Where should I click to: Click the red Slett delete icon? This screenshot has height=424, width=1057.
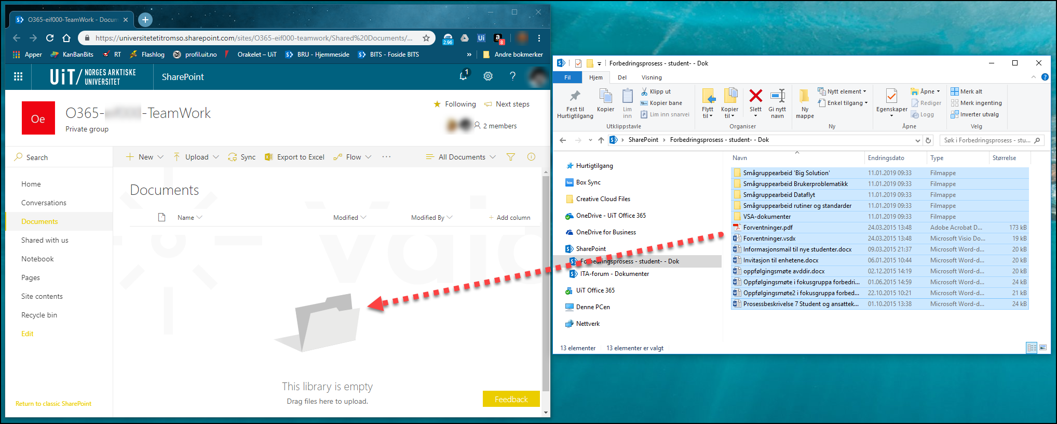(x=755, y=97)
